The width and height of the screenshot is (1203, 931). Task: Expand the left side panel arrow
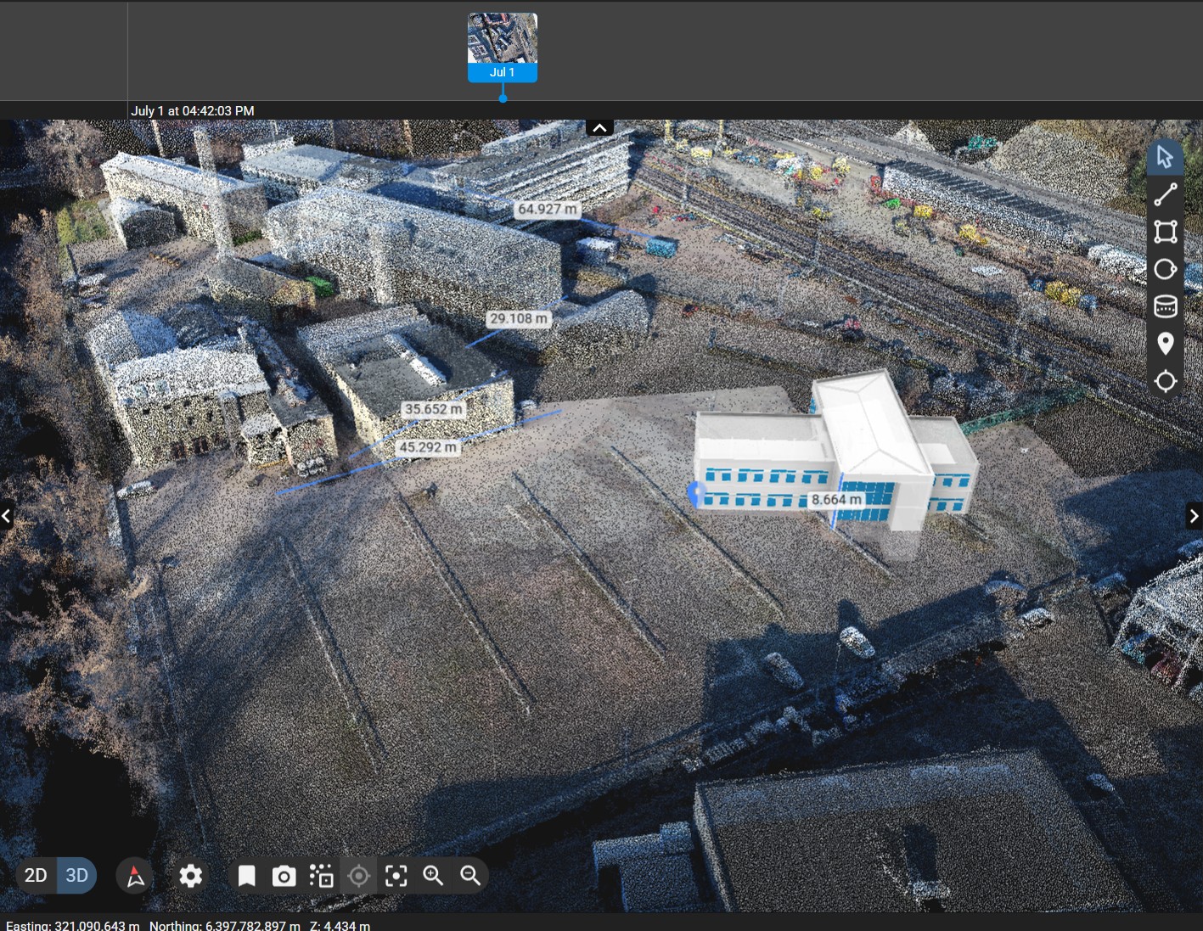(x=7, y=515)
